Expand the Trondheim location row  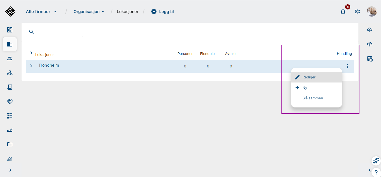coord(31,66)
